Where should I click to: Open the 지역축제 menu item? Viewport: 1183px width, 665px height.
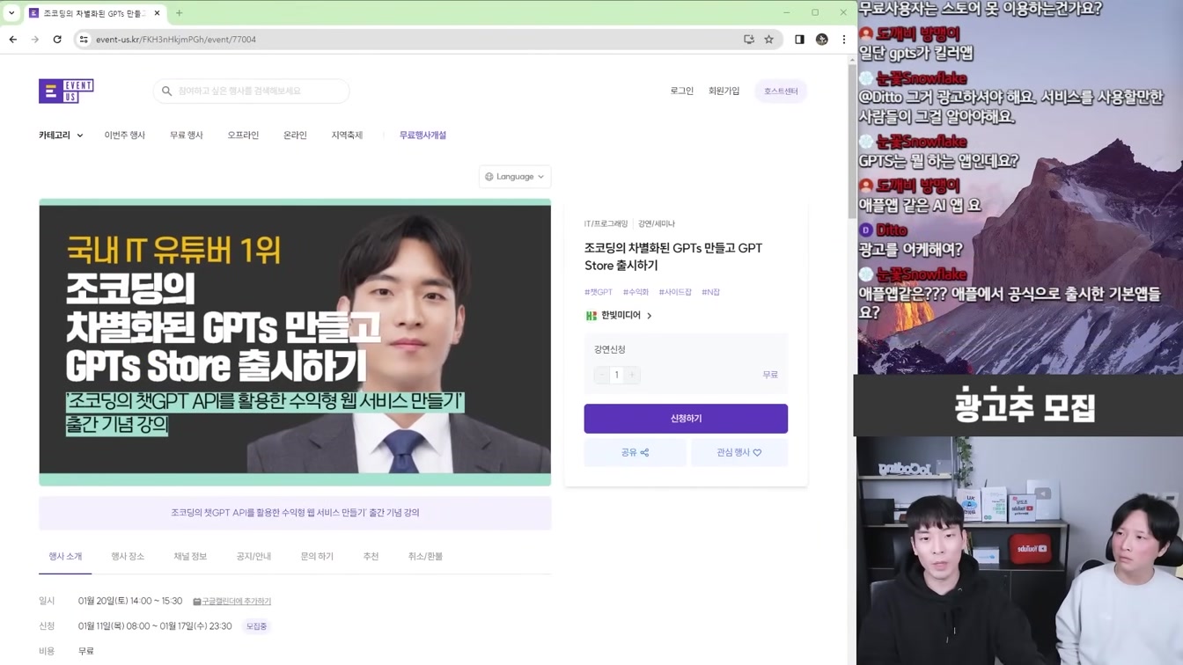tap(347, 135)
